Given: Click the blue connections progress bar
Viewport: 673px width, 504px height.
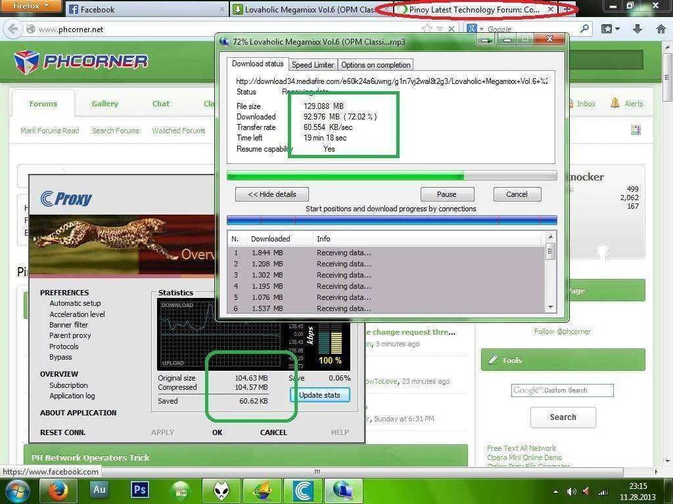Looking at the screenshot, I should (392, 220).
